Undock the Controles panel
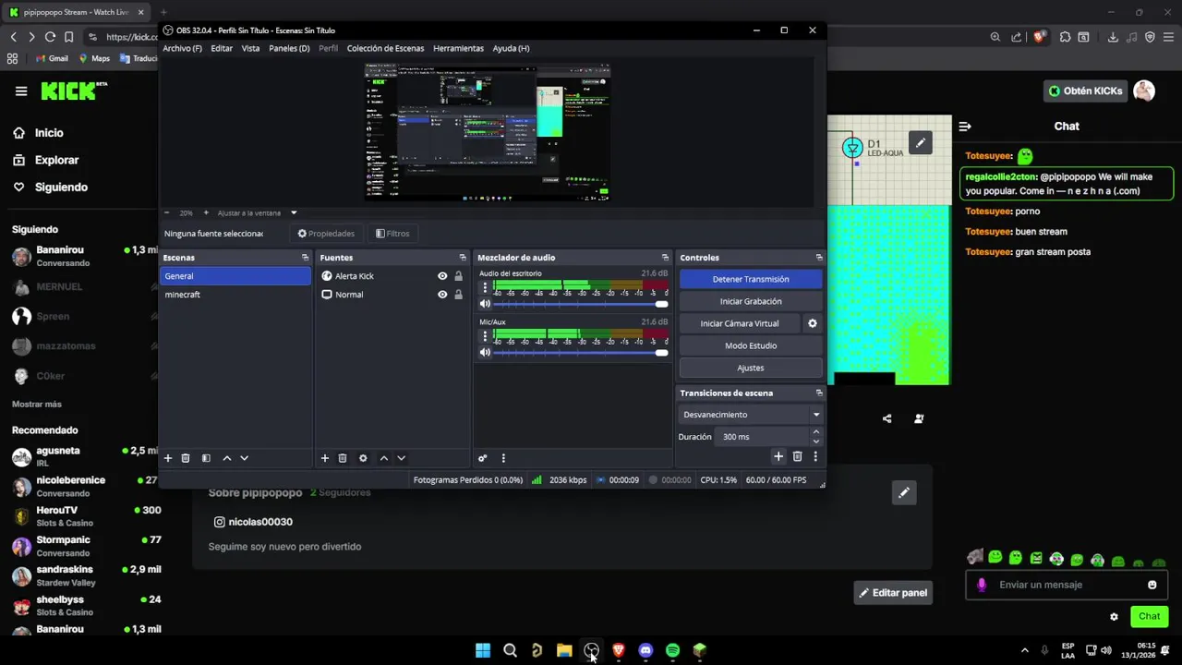Screen dimensions: 1182x665 [819, 258]
